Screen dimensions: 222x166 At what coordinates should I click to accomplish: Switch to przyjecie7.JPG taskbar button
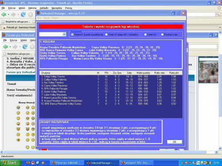pos(137,163)
